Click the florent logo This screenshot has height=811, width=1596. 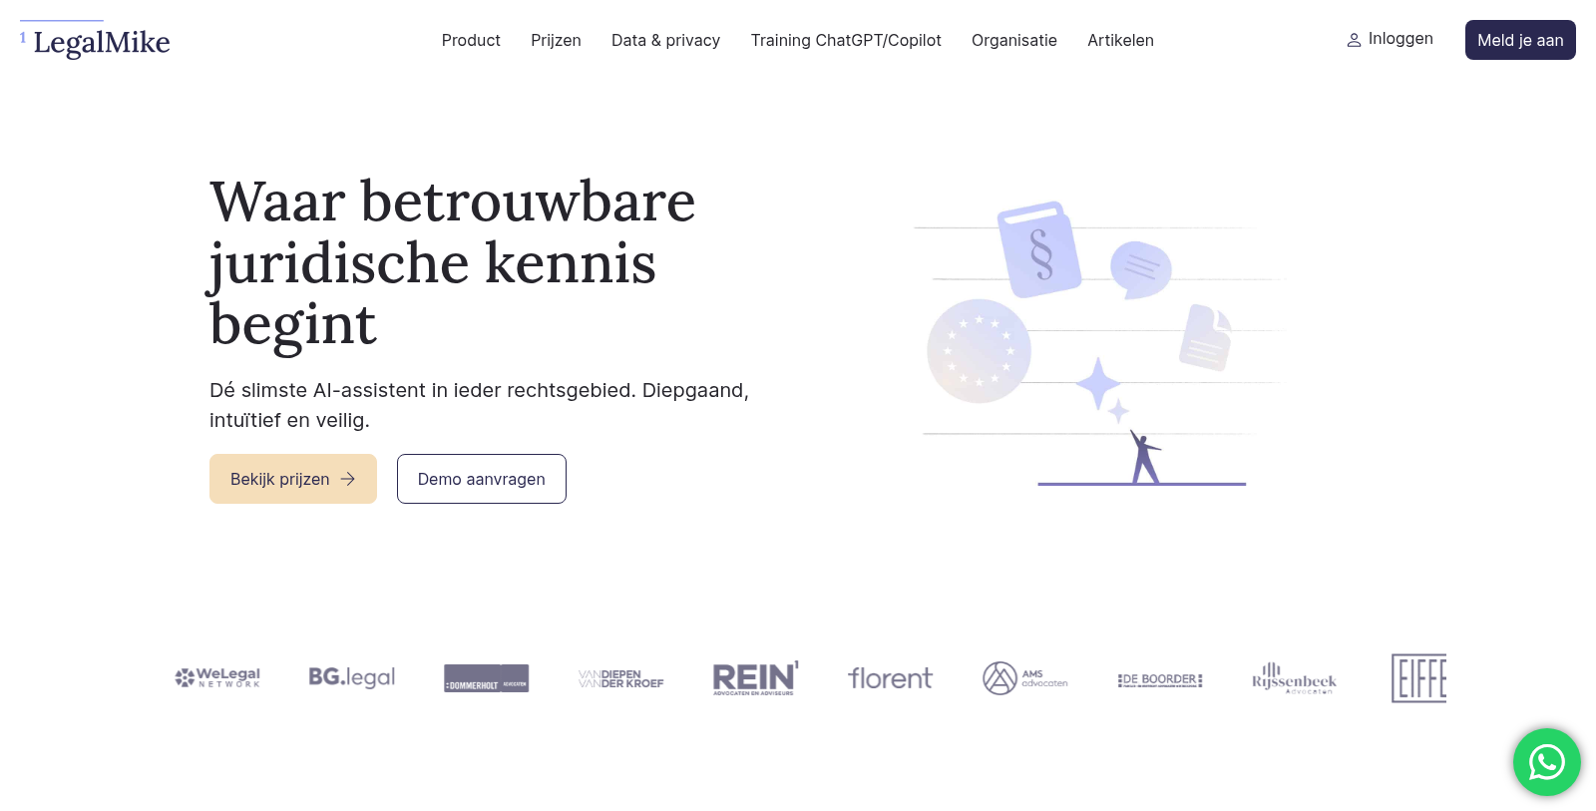click(x=890, y=678)
